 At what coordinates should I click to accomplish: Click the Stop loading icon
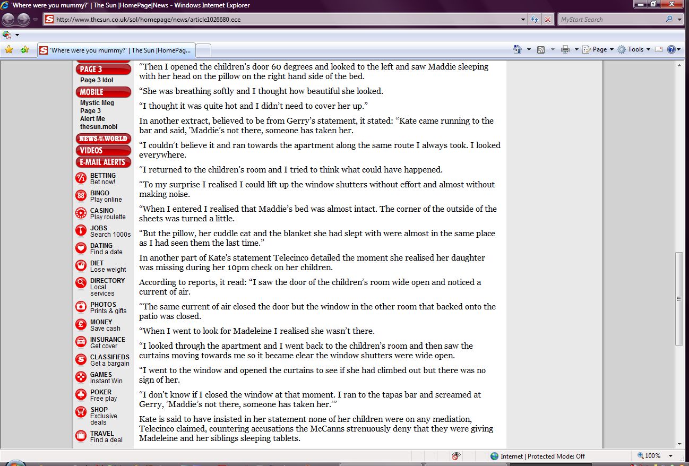click(548, 20)
